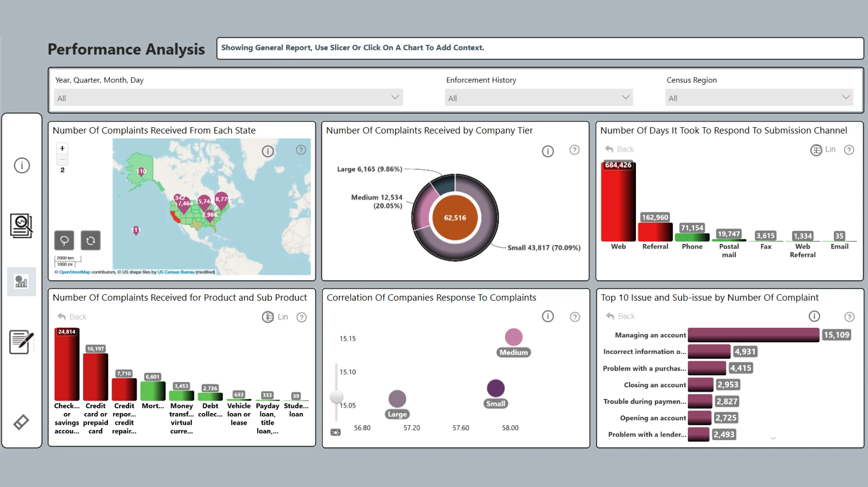This screenshot has height=487, width=868.
Task: Select the bar chart performance page icon
Action: tap(21, 282)
